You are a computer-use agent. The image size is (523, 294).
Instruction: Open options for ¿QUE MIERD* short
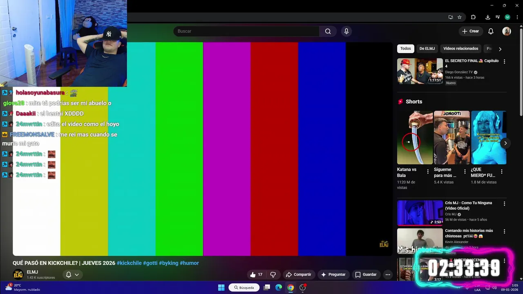(x=502, y=171)
